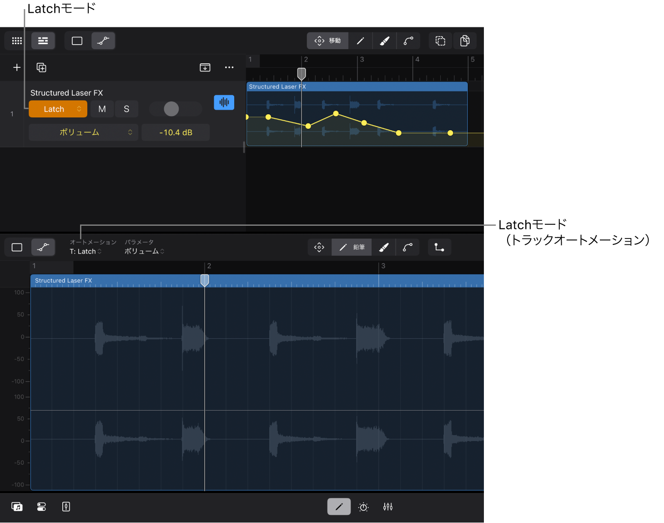This screenshot has width=664, height=523.
Task: Click the playhead marker in tracks ruler
Action: pos(302,73)
